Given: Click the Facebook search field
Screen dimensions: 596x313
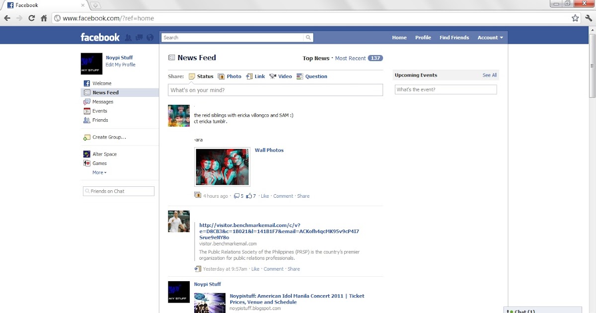Looking at the screenshot, I should click(232, 37).
